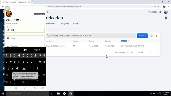The image size is (171, 96).
Task: Open Chrome tab search chevron
Action: coord(151,2)
